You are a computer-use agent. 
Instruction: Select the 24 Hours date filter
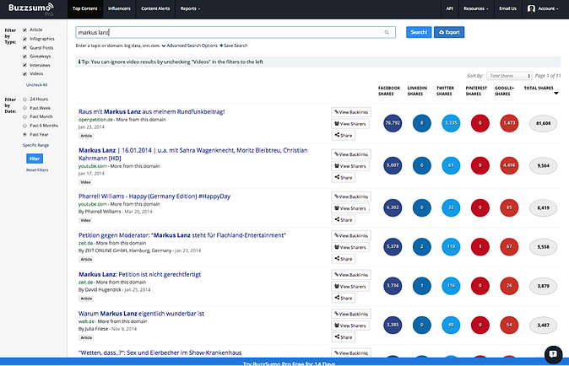pyautogui.click(x=24, y=100)
